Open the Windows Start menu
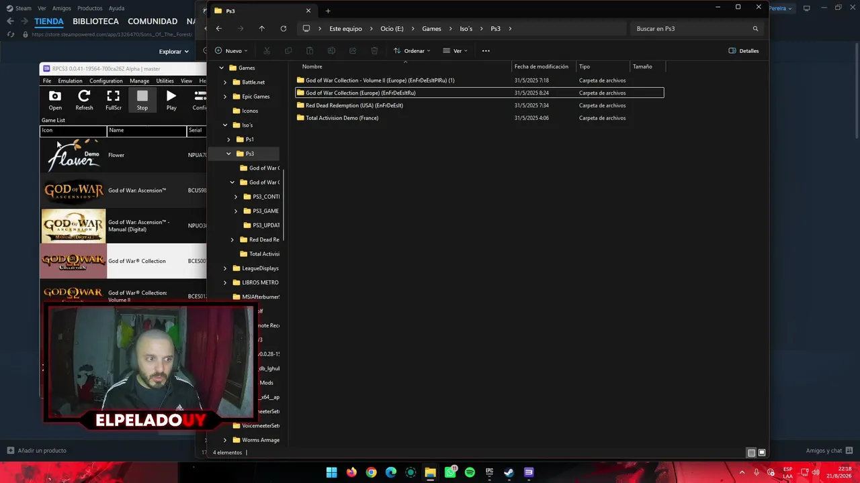 pos(331,472)
